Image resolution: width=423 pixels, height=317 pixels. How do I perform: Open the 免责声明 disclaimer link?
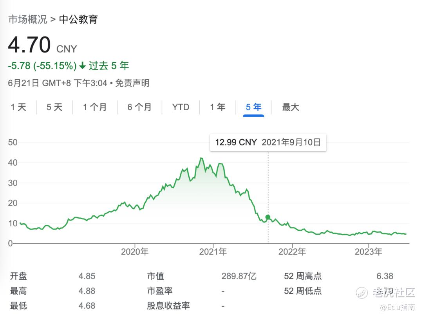tap(132, 83)
